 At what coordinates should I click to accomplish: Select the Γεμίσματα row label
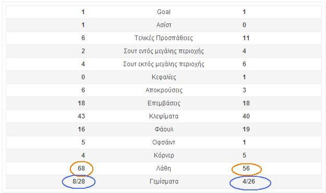[x=164, y=182]
